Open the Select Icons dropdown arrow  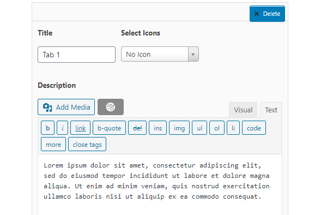193,54
